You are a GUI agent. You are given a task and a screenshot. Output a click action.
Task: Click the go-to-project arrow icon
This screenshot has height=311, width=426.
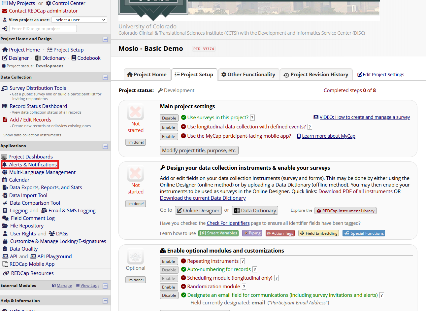point(5,29)
